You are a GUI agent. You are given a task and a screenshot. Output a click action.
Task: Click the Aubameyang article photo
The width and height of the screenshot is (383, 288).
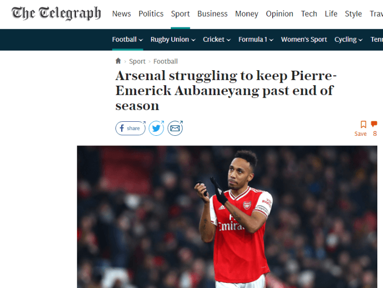pos(227,217)
